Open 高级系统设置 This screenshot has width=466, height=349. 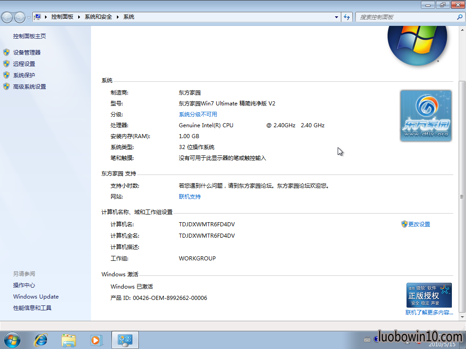coord(30,87)
